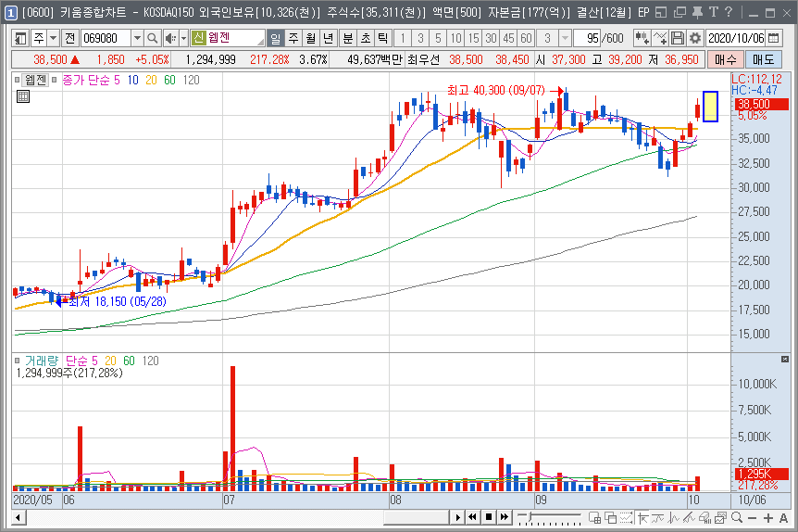Select minute (분) chart period
798x532 pixels.
pos(348,38)
